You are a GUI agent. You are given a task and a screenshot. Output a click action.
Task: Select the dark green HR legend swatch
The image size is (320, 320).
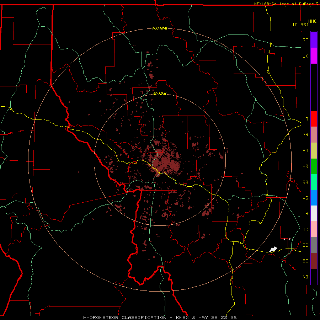(x=314, y=166)
